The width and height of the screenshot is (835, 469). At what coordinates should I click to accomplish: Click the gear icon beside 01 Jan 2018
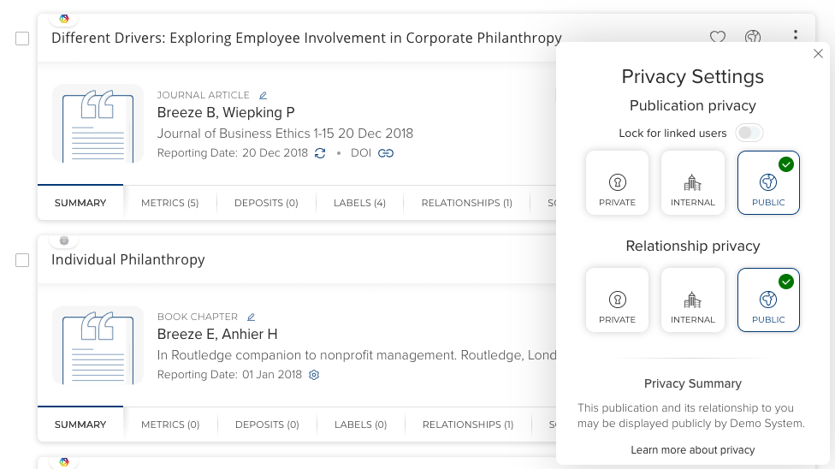314,375
